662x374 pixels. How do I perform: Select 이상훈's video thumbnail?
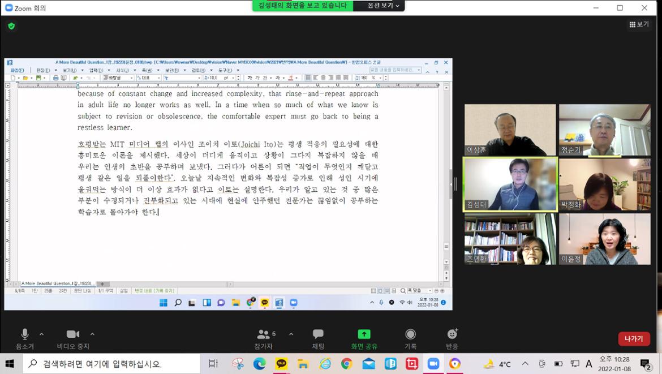[510, 130]
